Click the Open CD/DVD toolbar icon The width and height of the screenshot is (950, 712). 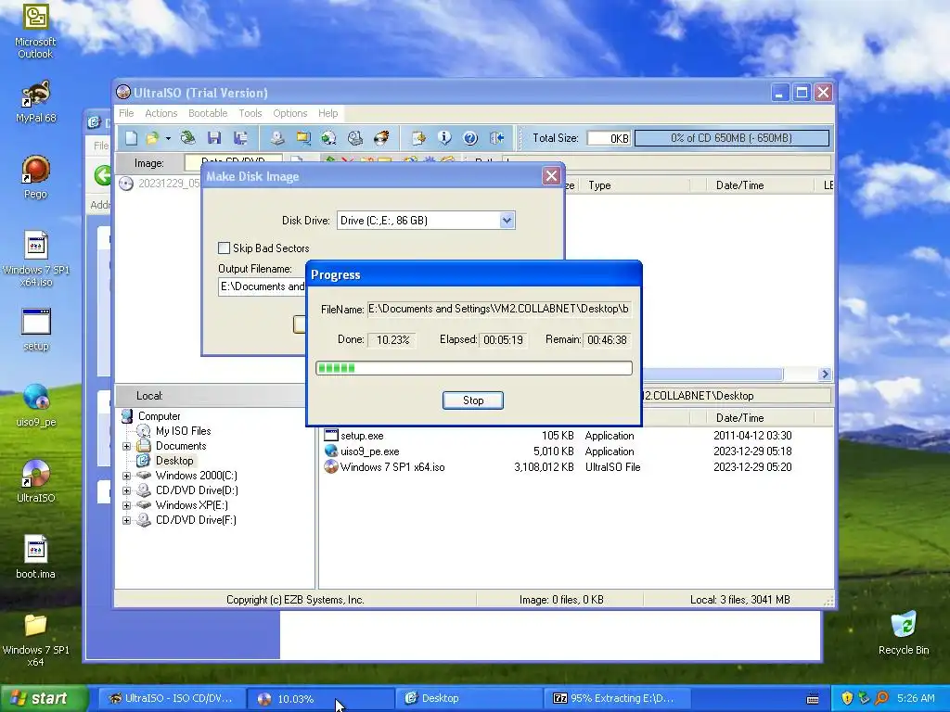pyautogui.click(x=188, y=138)
